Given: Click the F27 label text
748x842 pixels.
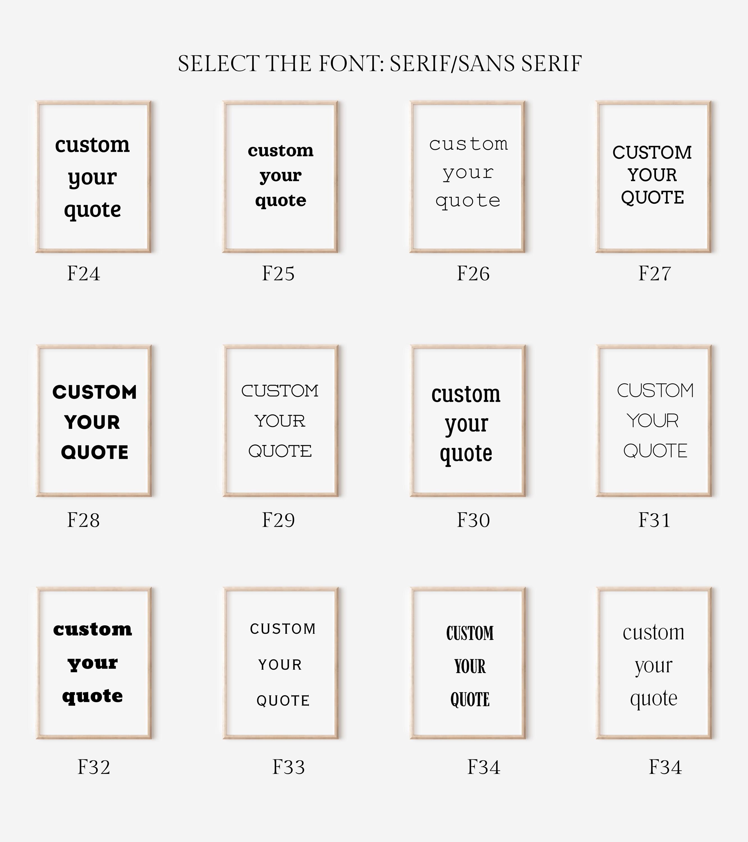Looking at the screenshot, I should tap(655, 274).
